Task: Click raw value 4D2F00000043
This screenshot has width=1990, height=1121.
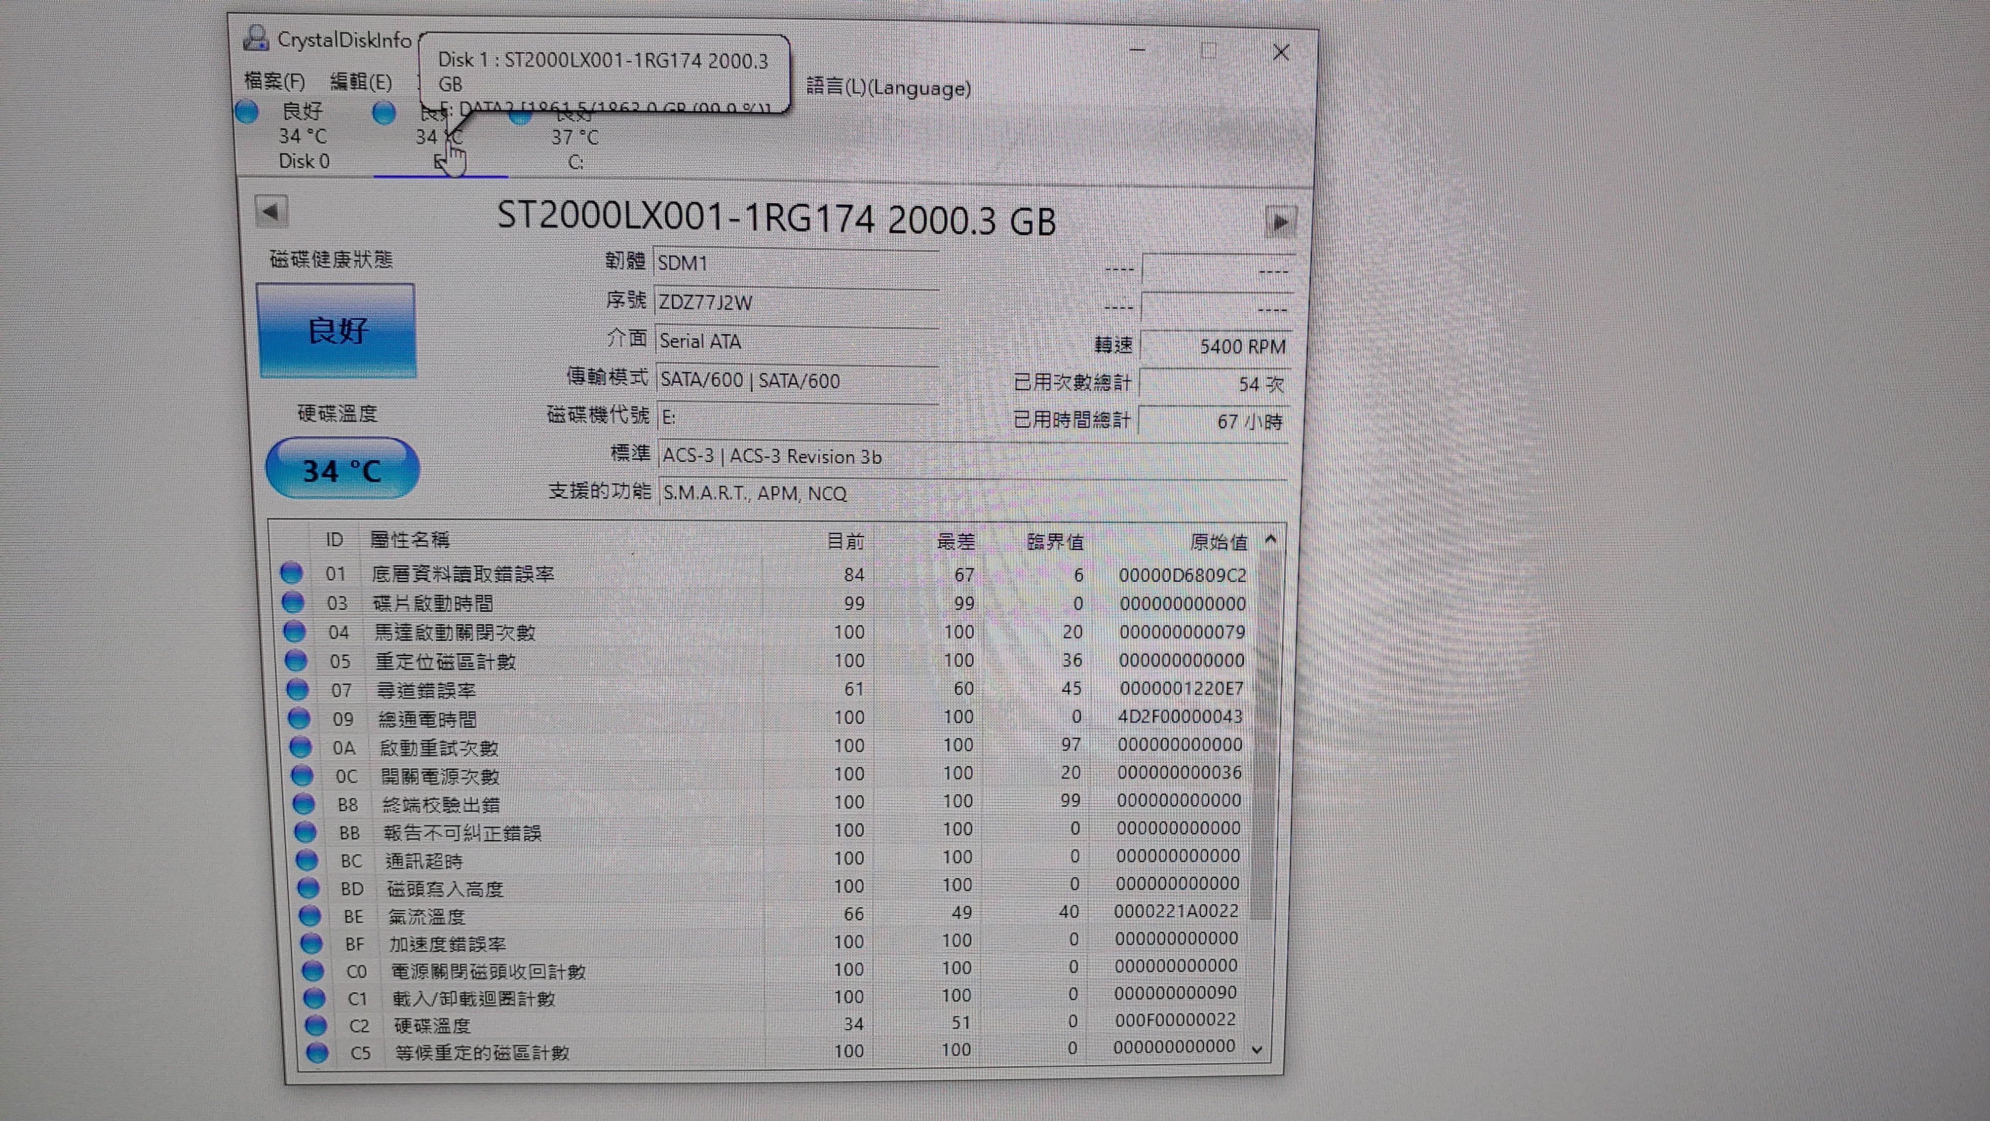Action: (x=1180, y=716)
